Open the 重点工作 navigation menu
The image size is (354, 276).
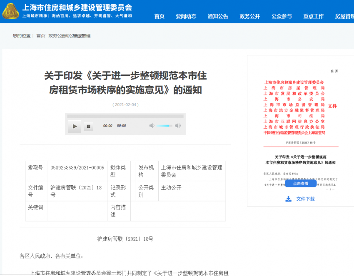coord(313,16)
